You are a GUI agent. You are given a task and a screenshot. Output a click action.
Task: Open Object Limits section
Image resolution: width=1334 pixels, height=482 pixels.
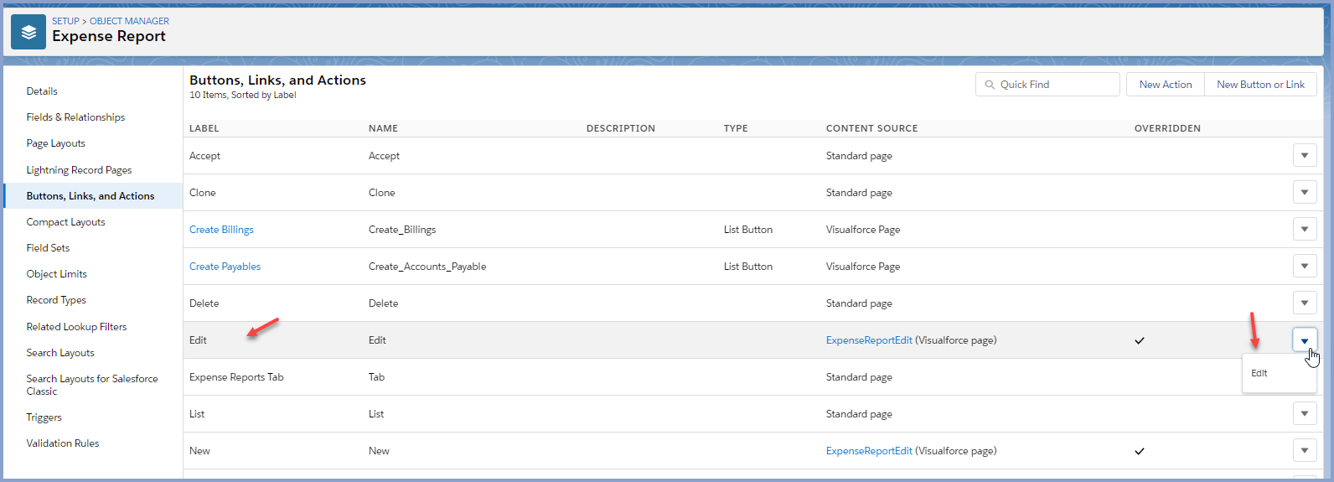click(x=56, y=274)
